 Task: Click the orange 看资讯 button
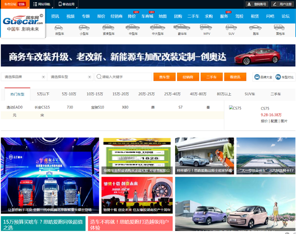click(235, 77)
